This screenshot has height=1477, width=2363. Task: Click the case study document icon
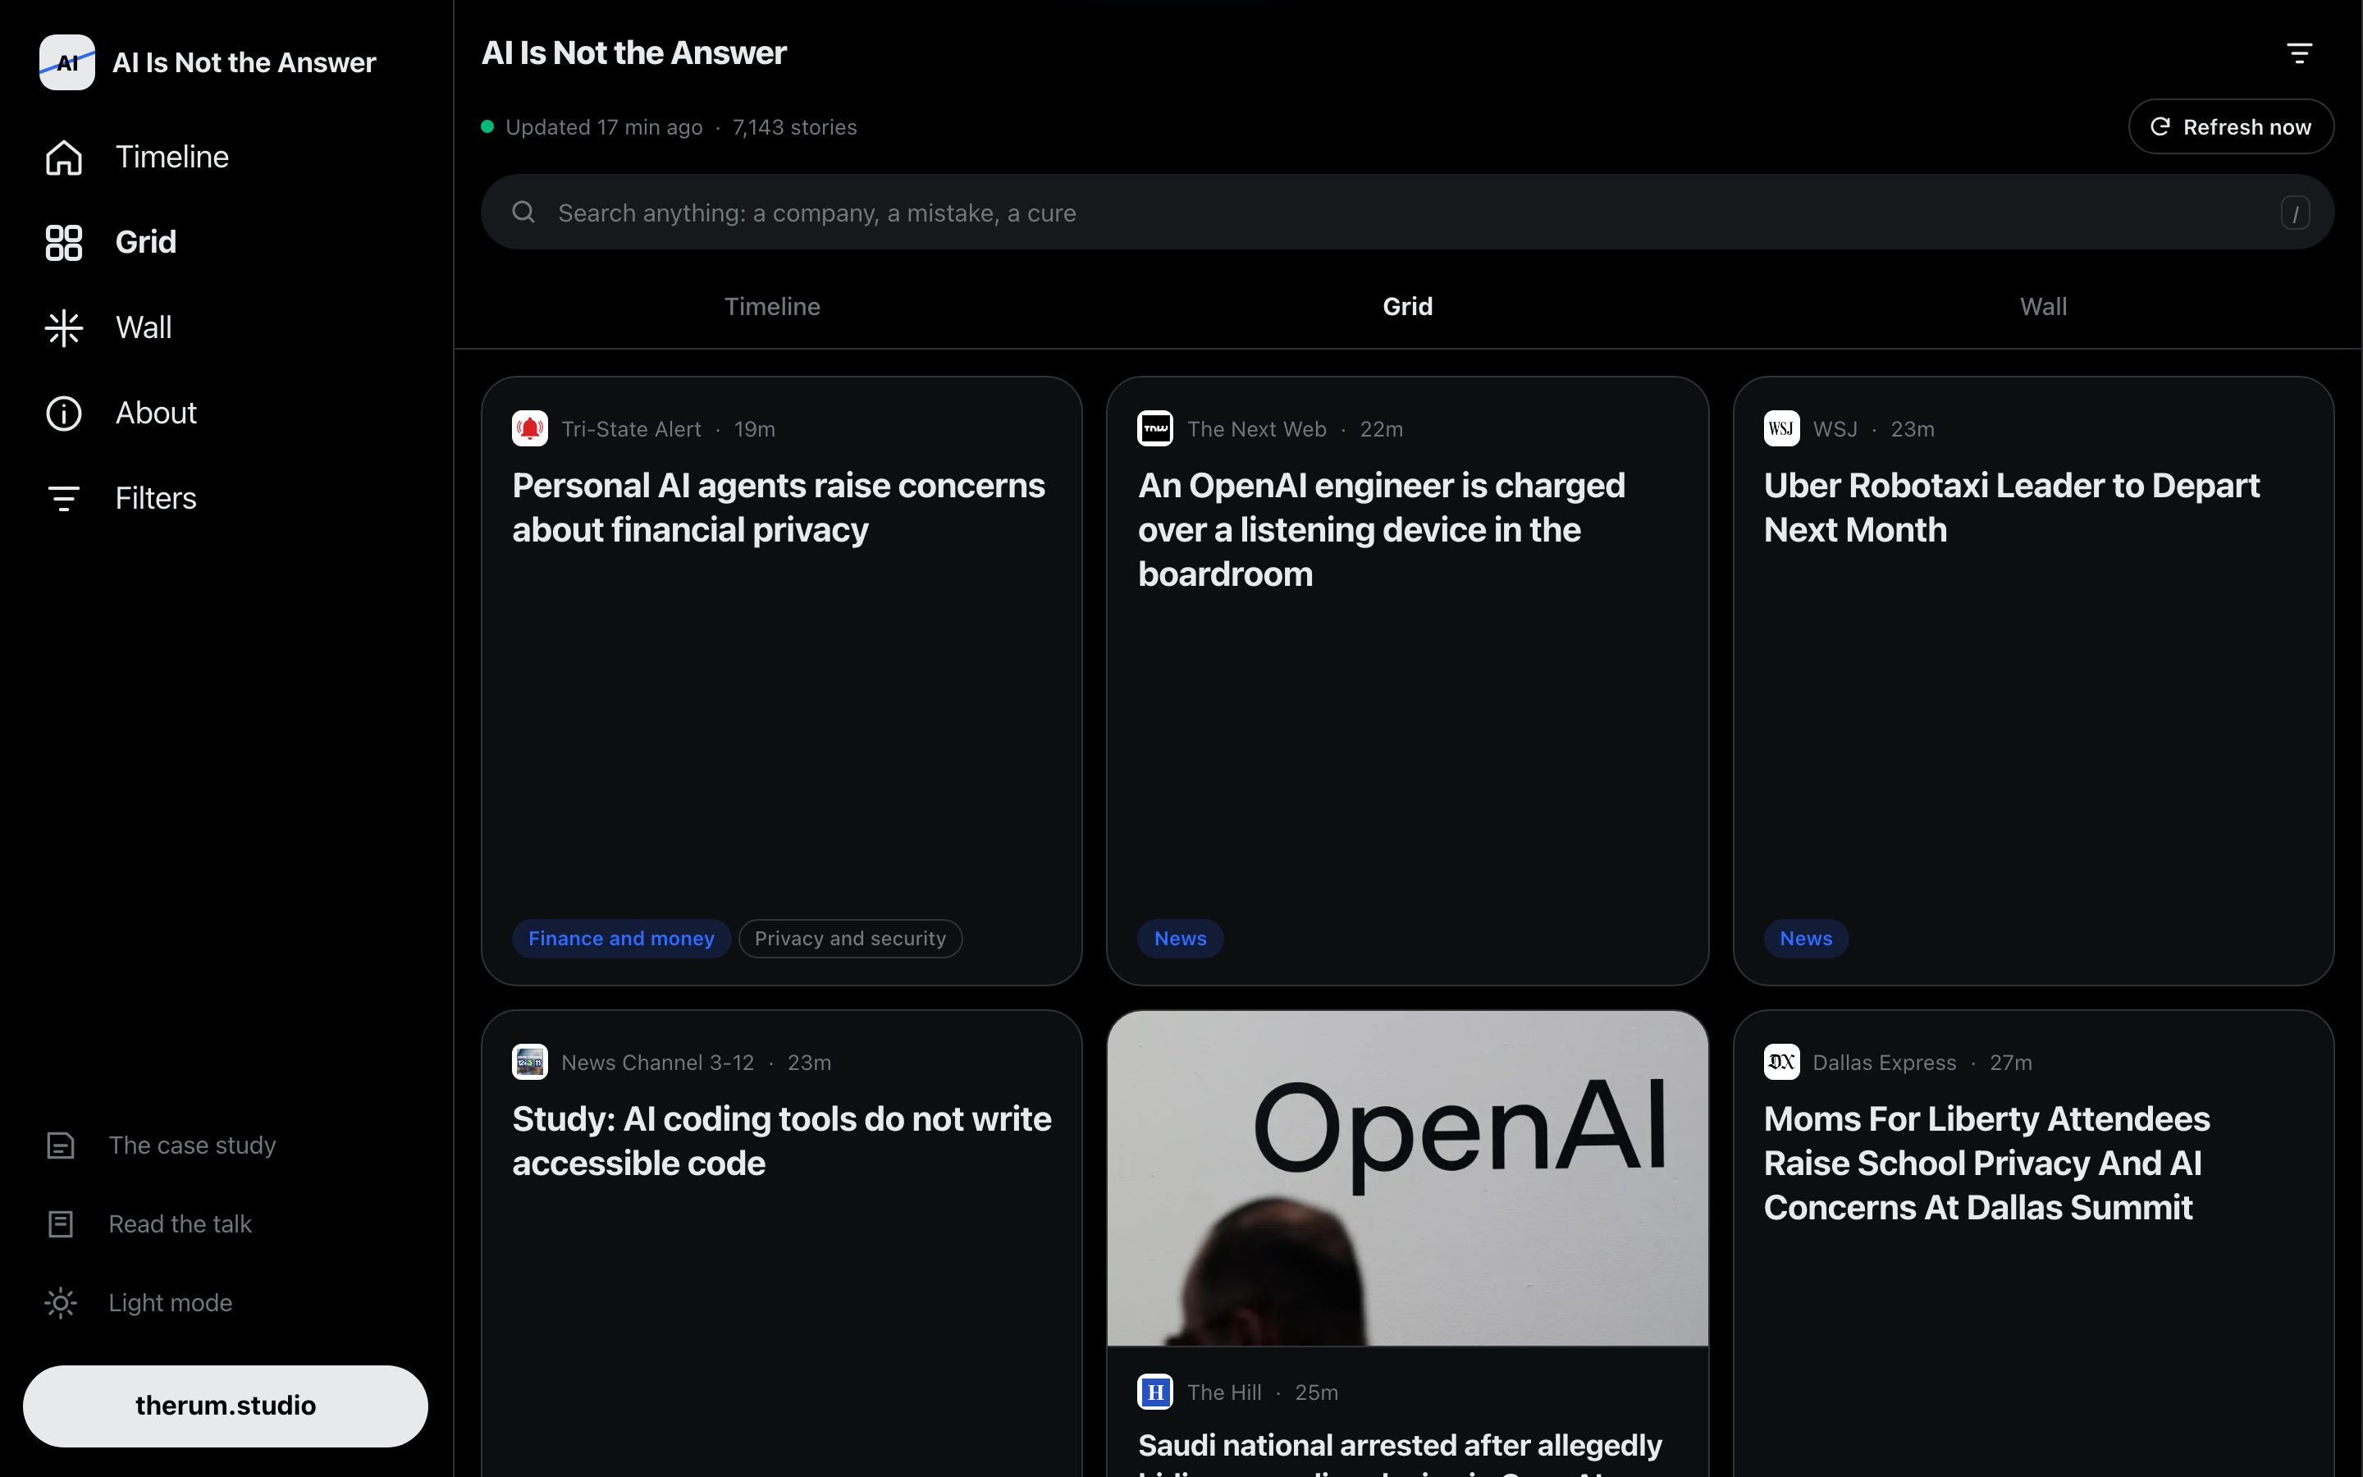61,1145
